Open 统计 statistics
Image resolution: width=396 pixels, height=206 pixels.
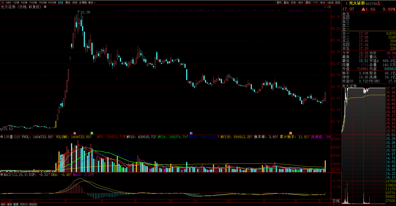pos(301,3)
